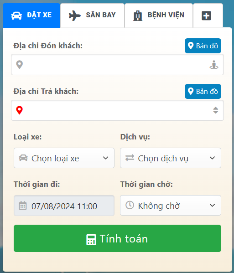Image resolution: width=234 pixels, height=273 pixels.
Task: Open the Chọn dịch vụ dropdown
Action: tap(171, 158)
